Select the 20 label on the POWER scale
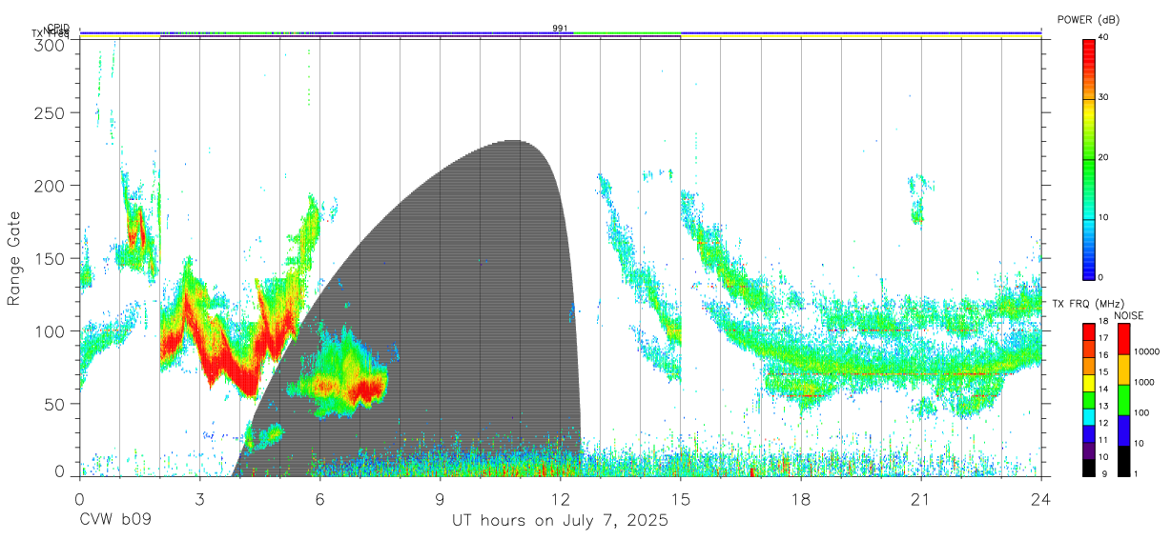Screen dimensions: 1171x540 tap(1105, 158)
